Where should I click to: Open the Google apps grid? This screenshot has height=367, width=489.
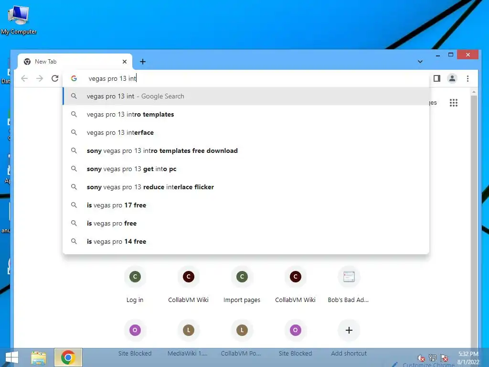454,103
